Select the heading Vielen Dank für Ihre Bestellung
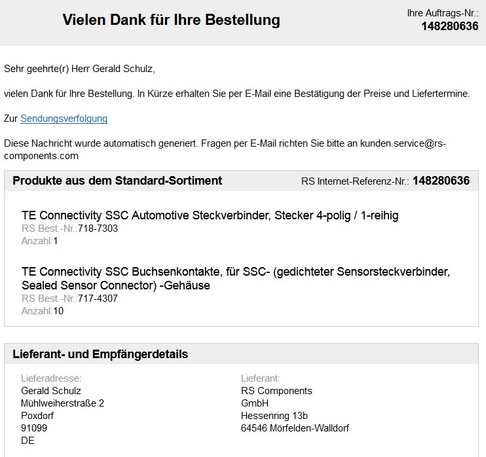Viewport: 486px width, 457px height. pos(172,20)
